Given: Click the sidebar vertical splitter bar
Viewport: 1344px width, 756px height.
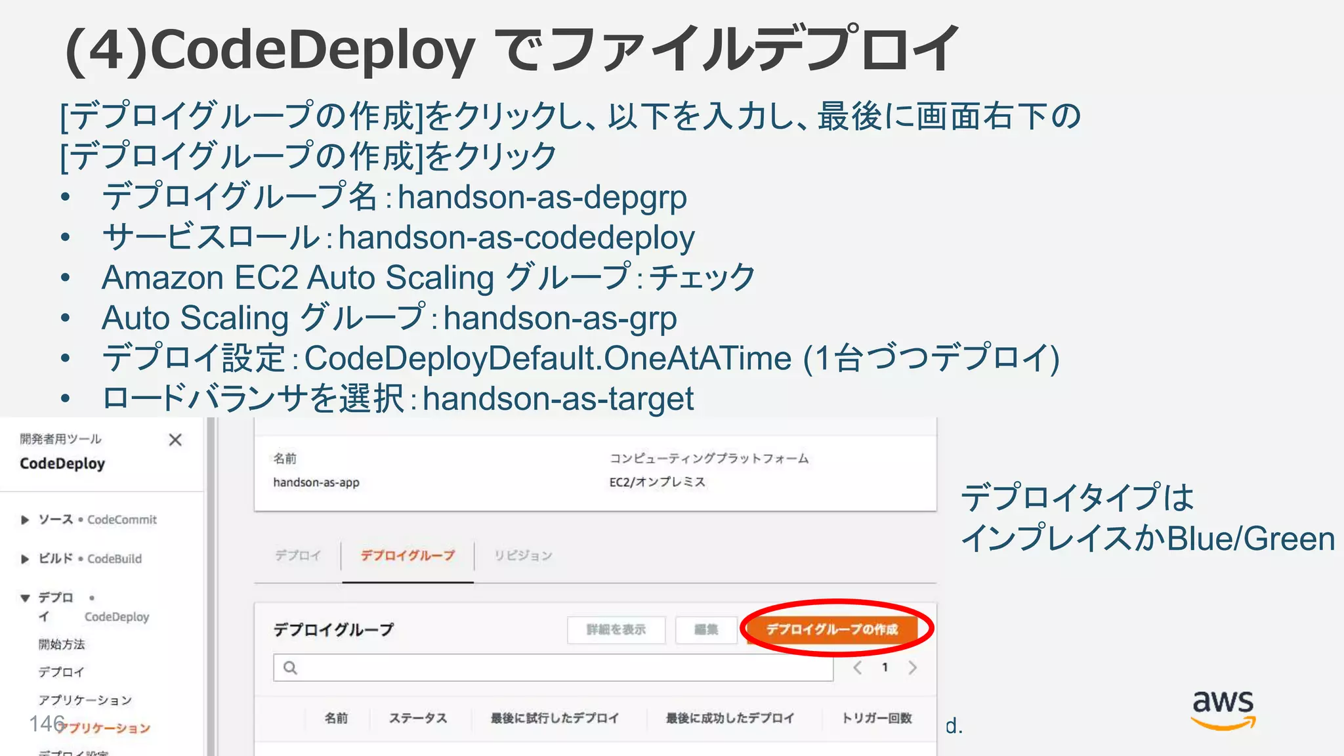Looking at the screenshot, I should (211, 587).
